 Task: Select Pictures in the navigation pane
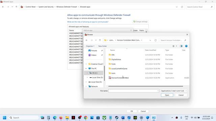[x=94, y=51]
